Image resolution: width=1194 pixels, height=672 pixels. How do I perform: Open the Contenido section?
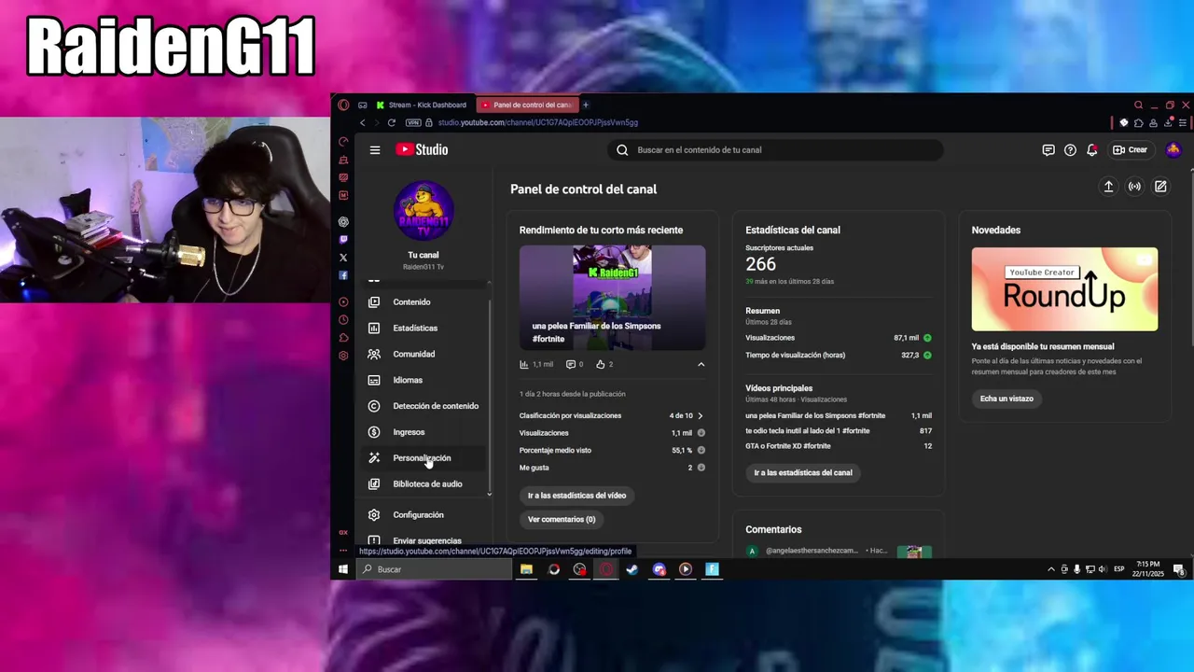pyautogui.click(x=424, y=301)
